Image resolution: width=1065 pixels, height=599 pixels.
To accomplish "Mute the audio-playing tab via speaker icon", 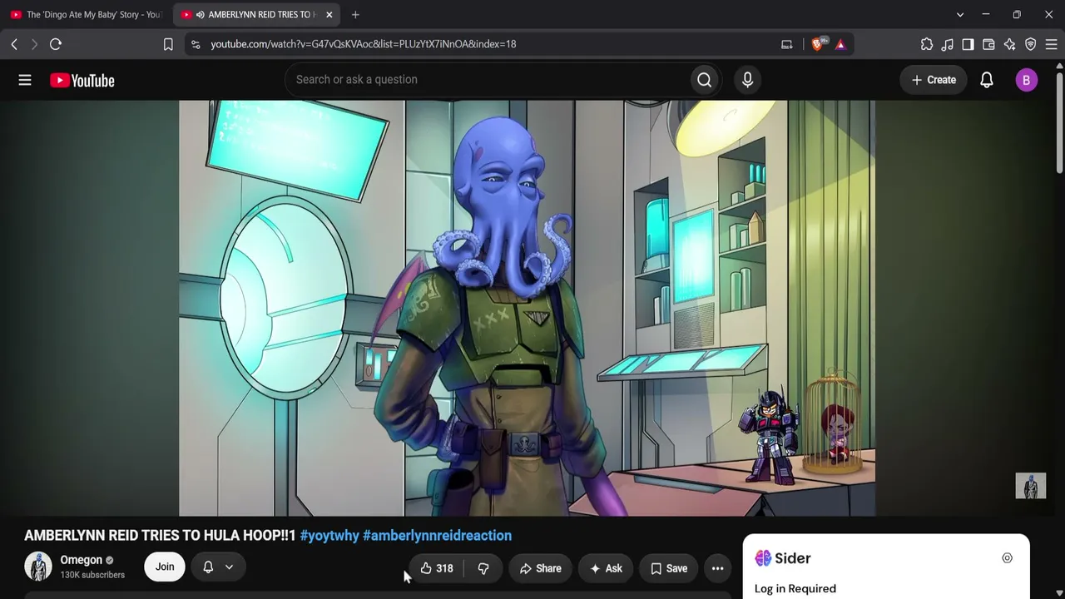I will (200, 15).
